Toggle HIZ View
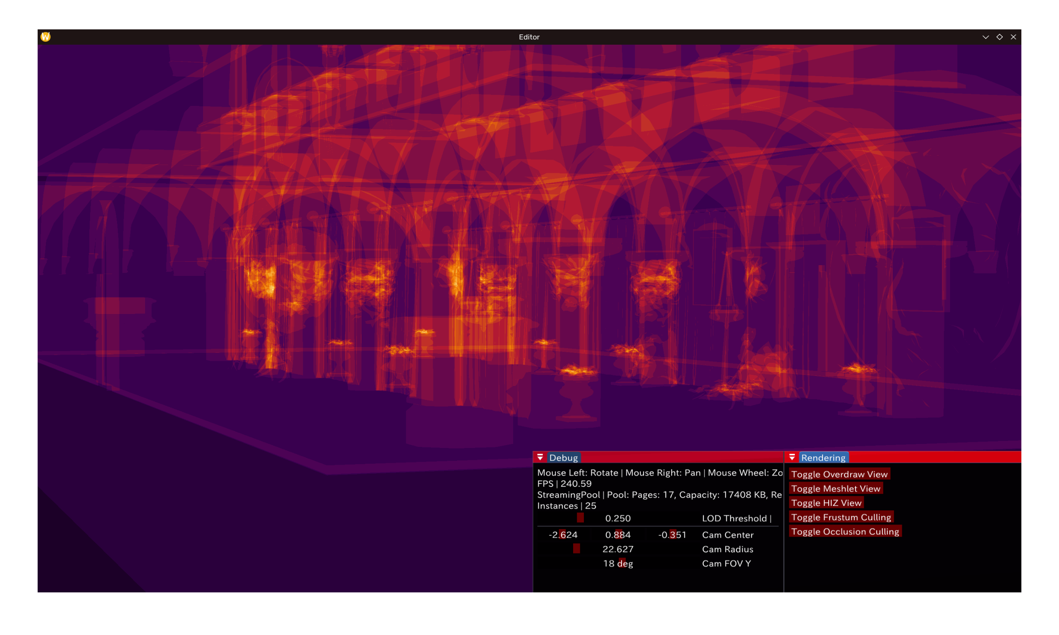This screenshot has width=1059, height=635. (x=826, y=503)
